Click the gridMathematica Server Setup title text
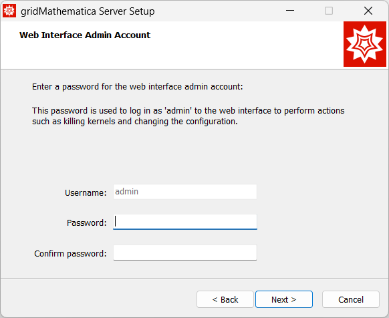389x318 pixels. coord(88,11)
